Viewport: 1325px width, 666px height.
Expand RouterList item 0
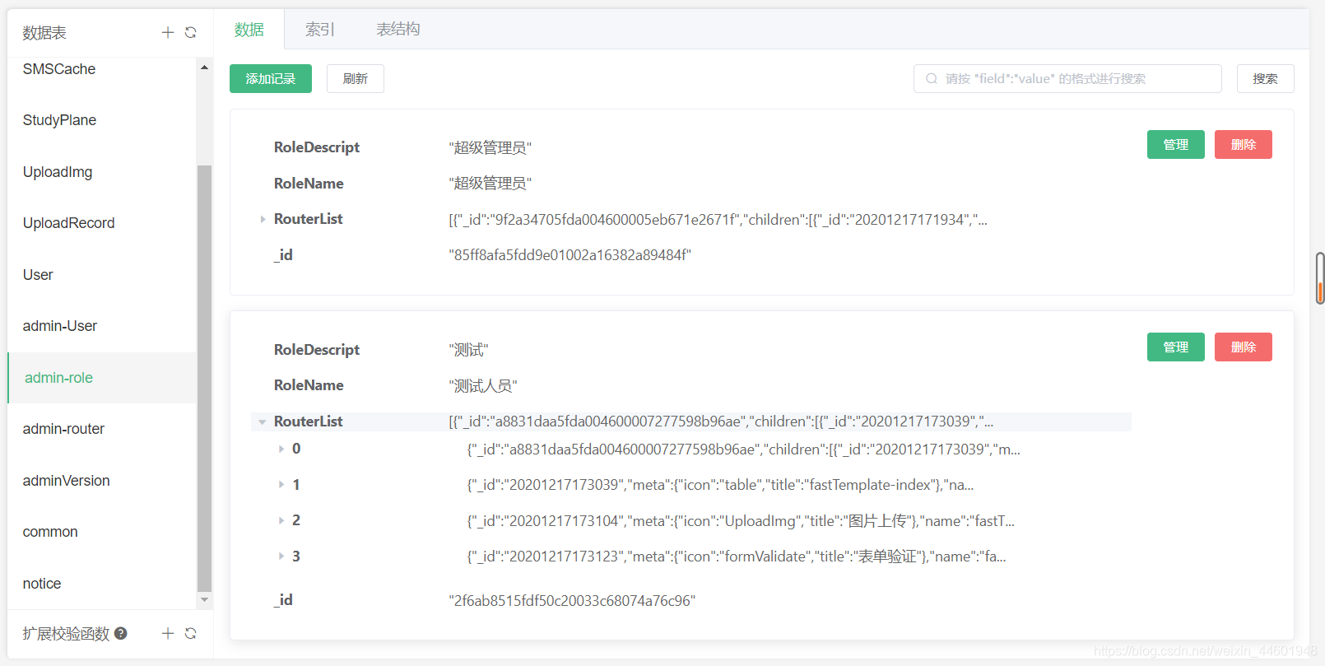(281, 449)
